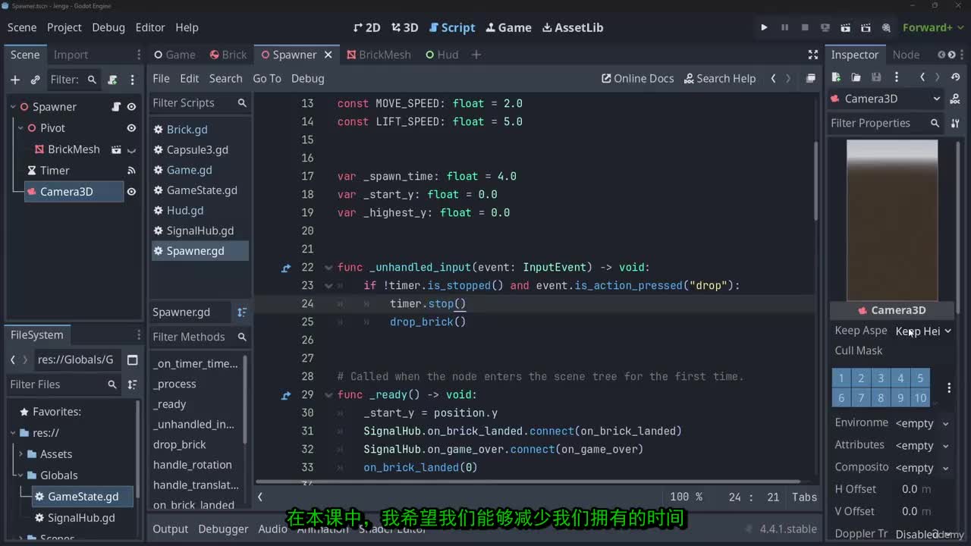Image resolution: width=971 pixels, height=546 pixels.
Task: Toggle visibility of the BrickMesh node
Action: [x=131, y=149]
